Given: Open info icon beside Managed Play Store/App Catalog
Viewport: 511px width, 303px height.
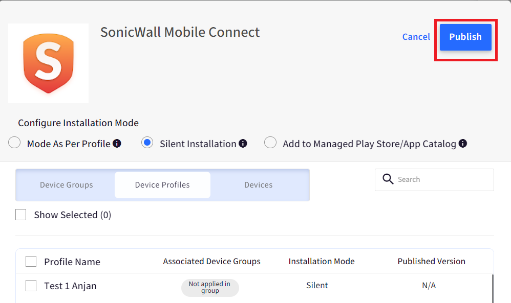Looking at the screenshot, I should coord(463,144).
